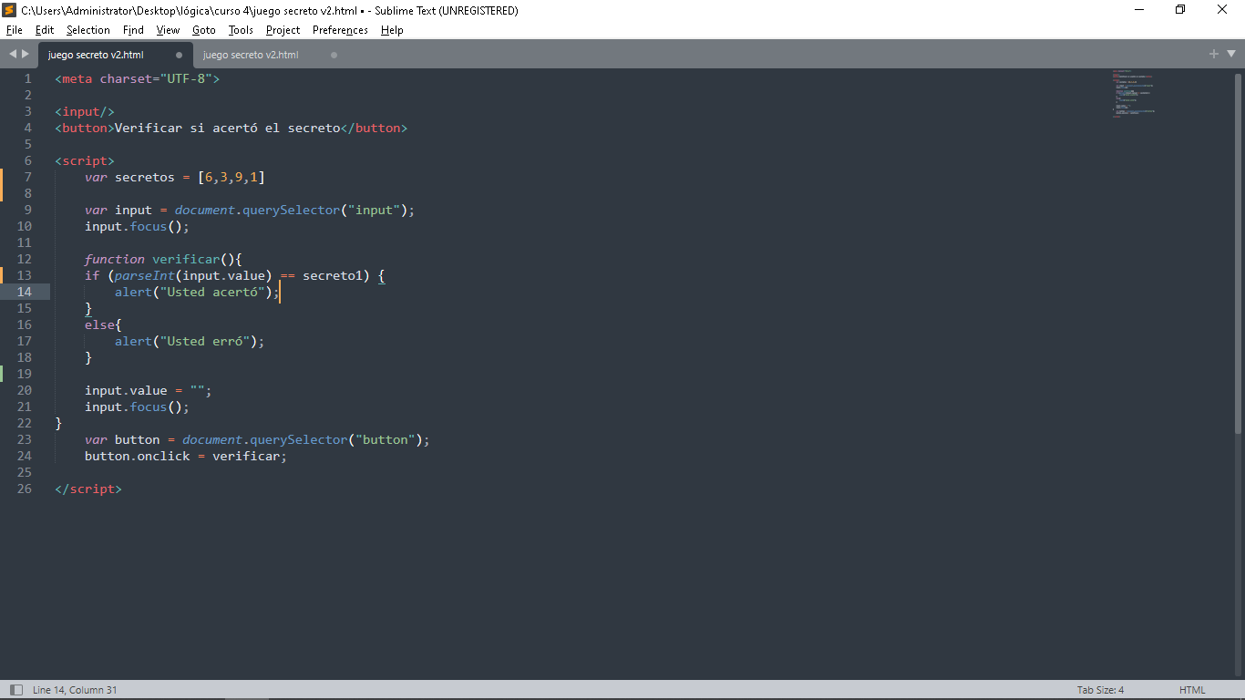Click the Line 14, Column 31 status text
Viewport: 1245px width, 700px height.
(75, 690)
